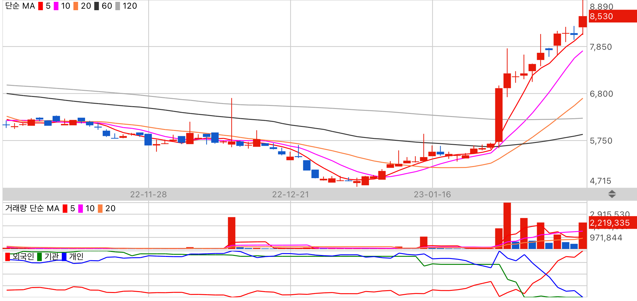This screenshot has height=301, width=637.
Task: Click the 7,850 price axis label
Action: [x=601, y=47]
